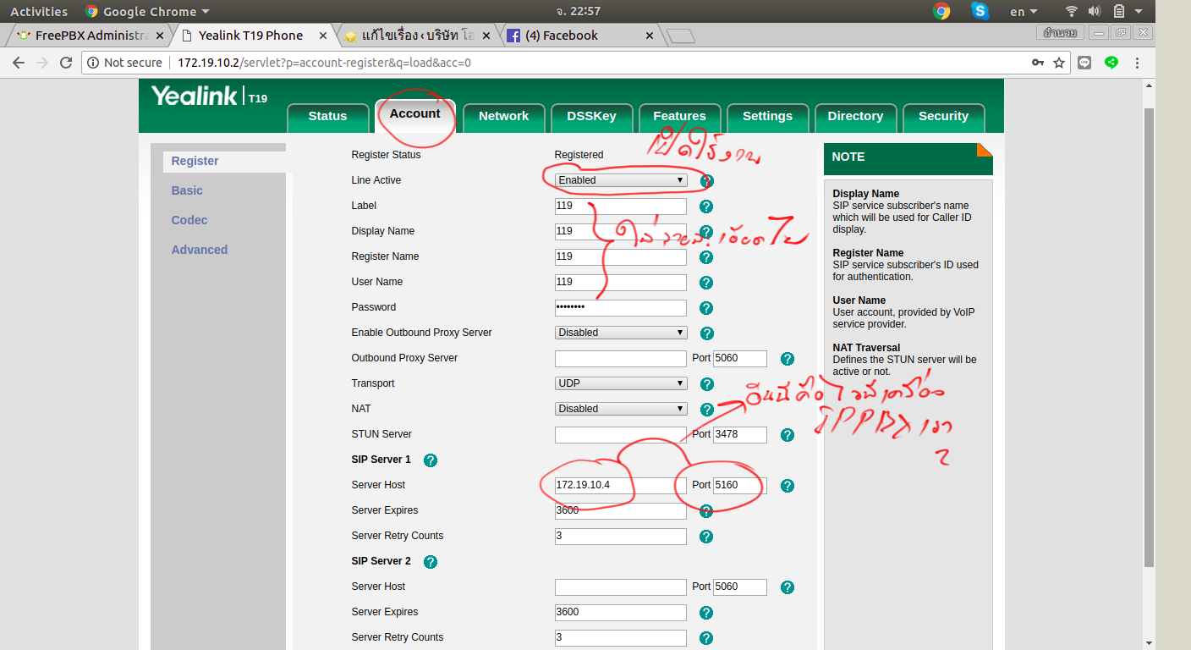Click SIP Server 1 Server Expires field
Viewport: 1191px width, 650px height.
pos(621,510)
